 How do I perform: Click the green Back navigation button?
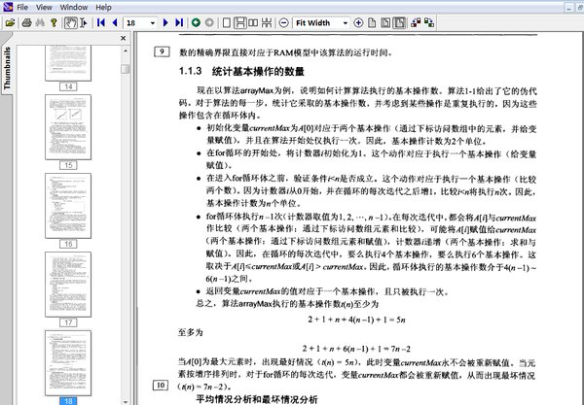pos(196,23)
